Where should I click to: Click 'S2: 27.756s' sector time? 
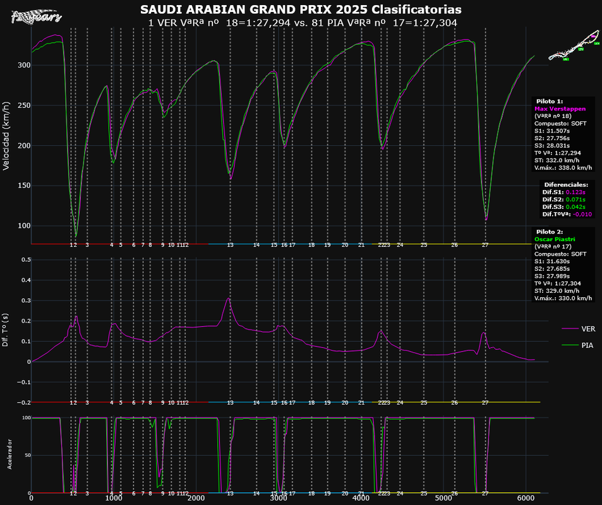click(551, 138)
